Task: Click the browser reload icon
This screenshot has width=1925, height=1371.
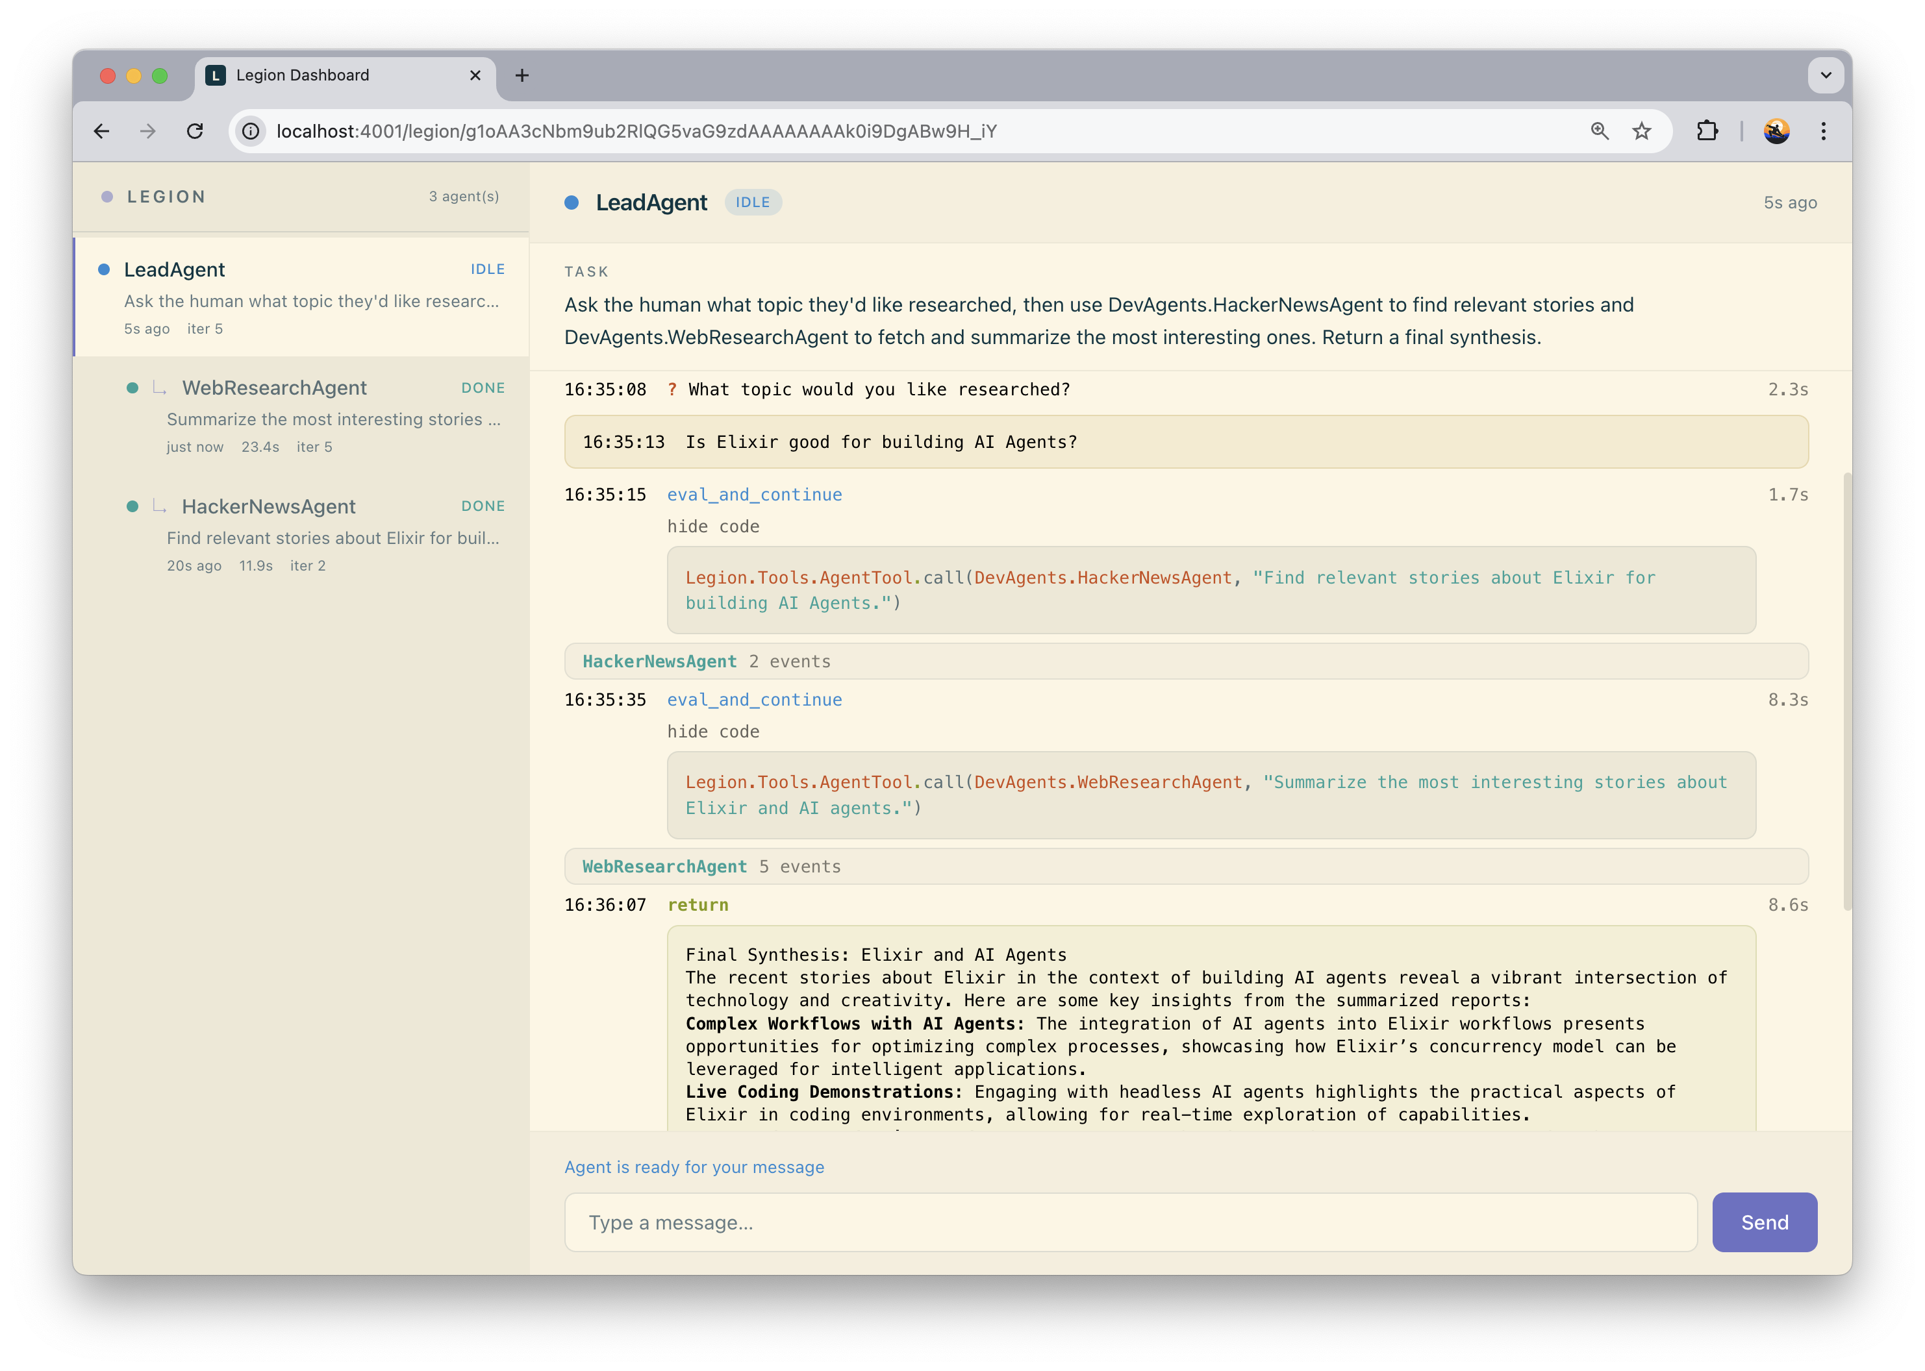Action: coord(195,131)
